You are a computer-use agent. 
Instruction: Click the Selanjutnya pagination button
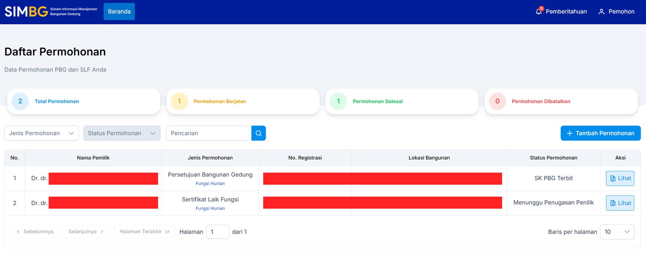86,232
